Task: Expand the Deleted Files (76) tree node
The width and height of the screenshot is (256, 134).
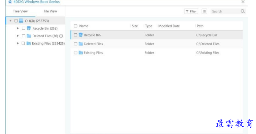Action: pos(18,36)
